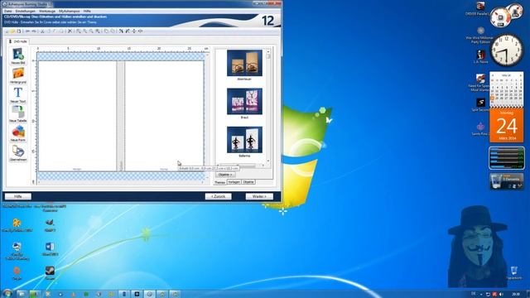Click the Übernehmen import tool
The image size is (530, 298).
pos(18,152)
